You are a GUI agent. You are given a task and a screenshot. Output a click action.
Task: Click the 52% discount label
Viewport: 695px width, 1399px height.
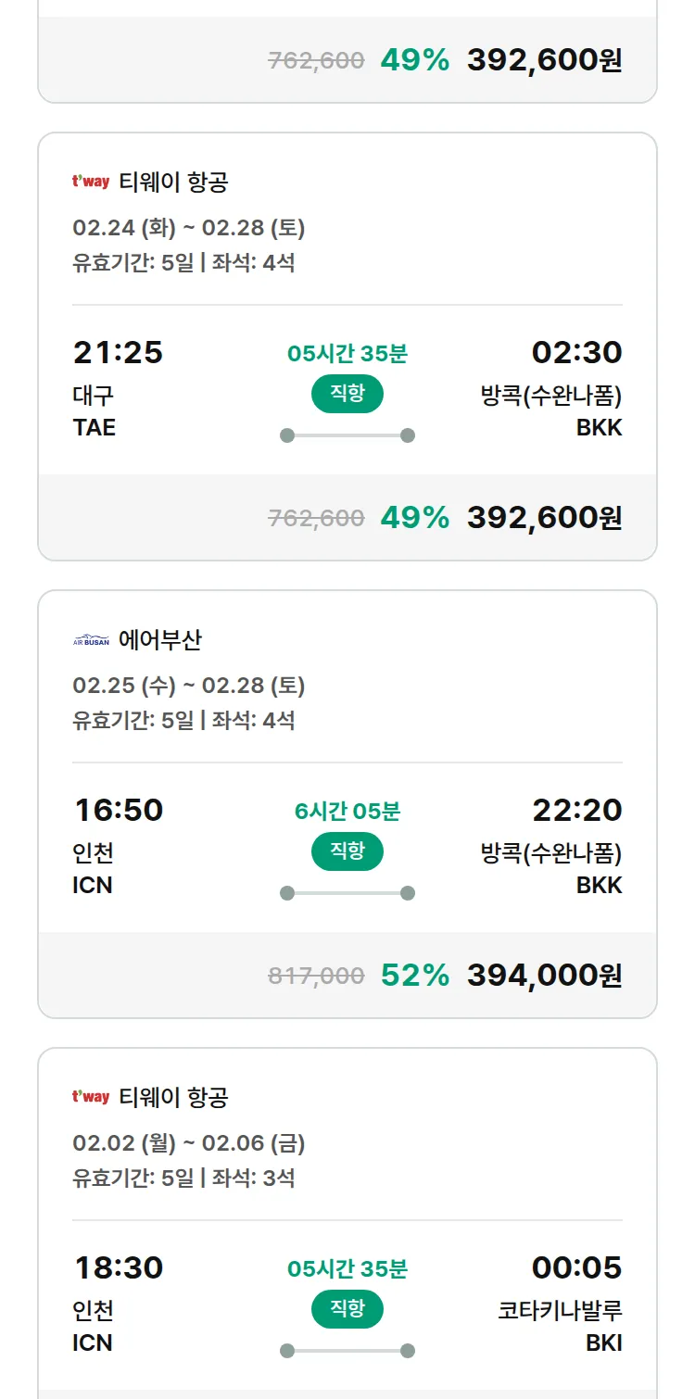pos(414,975)
